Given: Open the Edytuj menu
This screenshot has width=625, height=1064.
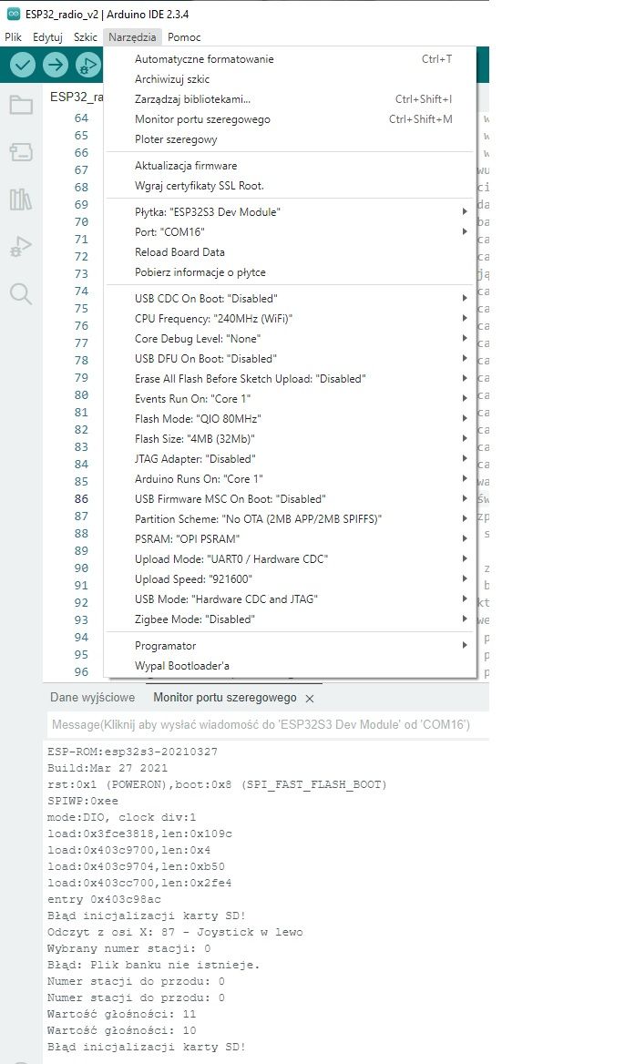Looking at the screenshot, I should tap(47, 37).
